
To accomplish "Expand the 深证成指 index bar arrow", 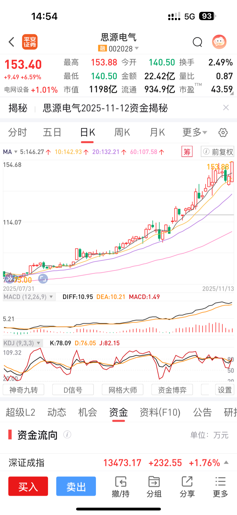I will click(x=226, y=462).
